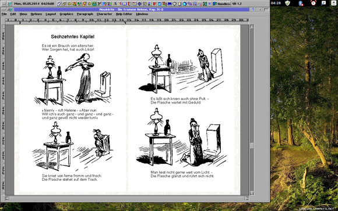338x211 pixels.
Task: Click the globe icon left of Handles
Action: pos(214,3)
